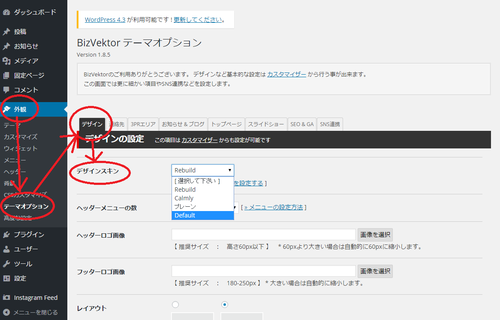Viewport: 500px width, 320px height.
Task: Switch to the デザイン tab
Action: coord(92,124)
